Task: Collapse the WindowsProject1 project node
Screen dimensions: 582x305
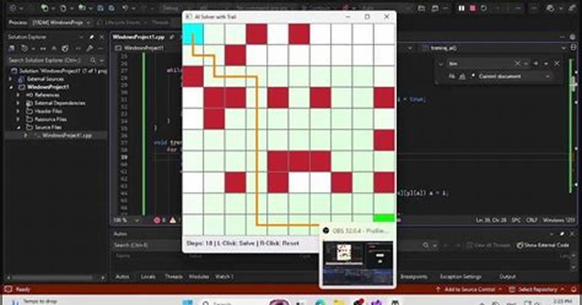Action: [11, 87]
